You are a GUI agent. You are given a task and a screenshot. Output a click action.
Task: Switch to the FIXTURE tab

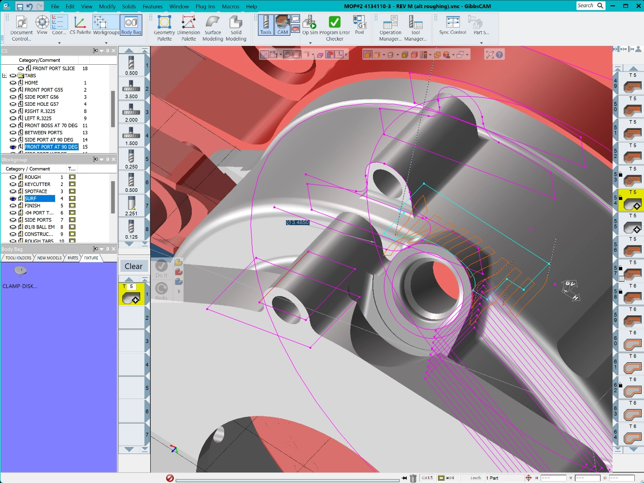91,258
